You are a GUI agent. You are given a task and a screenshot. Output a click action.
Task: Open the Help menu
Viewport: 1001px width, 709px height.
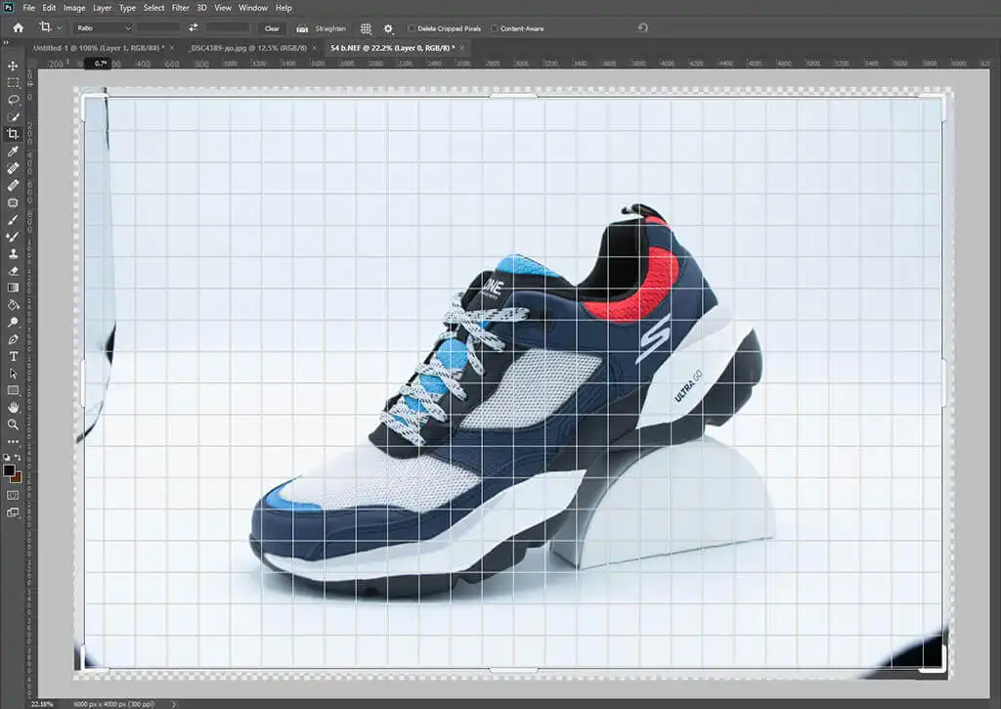[x=283, y=8]
